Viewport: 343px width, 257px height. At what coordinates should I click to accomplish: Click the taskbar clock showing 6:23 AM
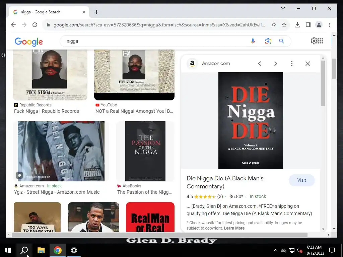click(x=315, y=250)
